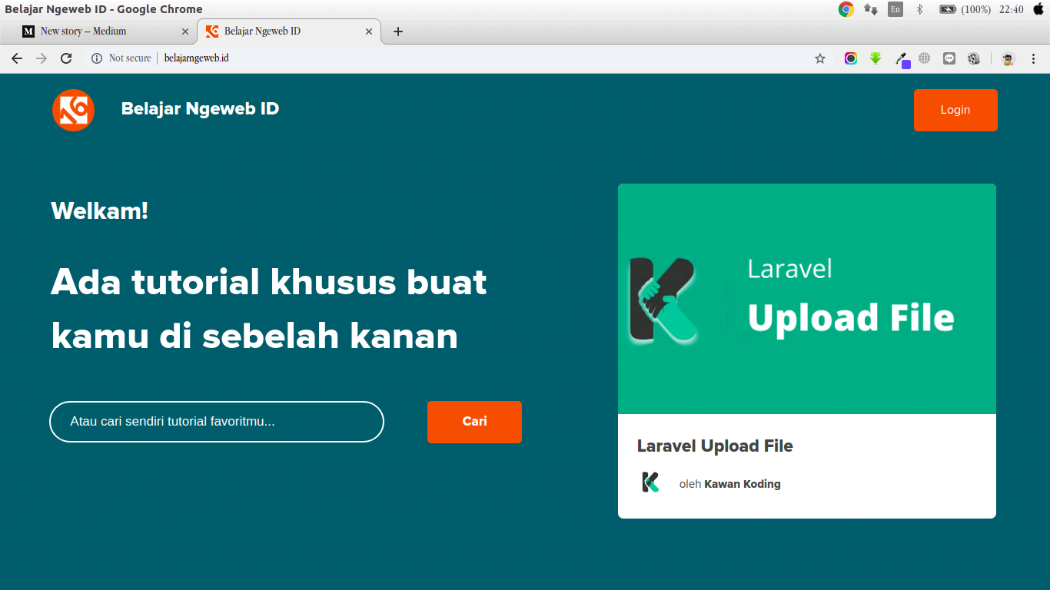This screenshot has height=590, width=1050.
Task: Open Chrome's three-dot menu
Action: point(1033,58)
